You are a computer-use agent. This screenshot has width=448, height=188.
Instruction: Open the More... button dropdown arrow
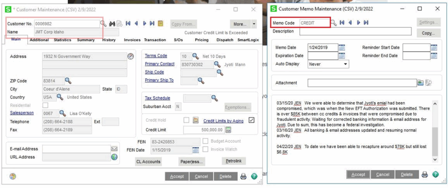255,24
